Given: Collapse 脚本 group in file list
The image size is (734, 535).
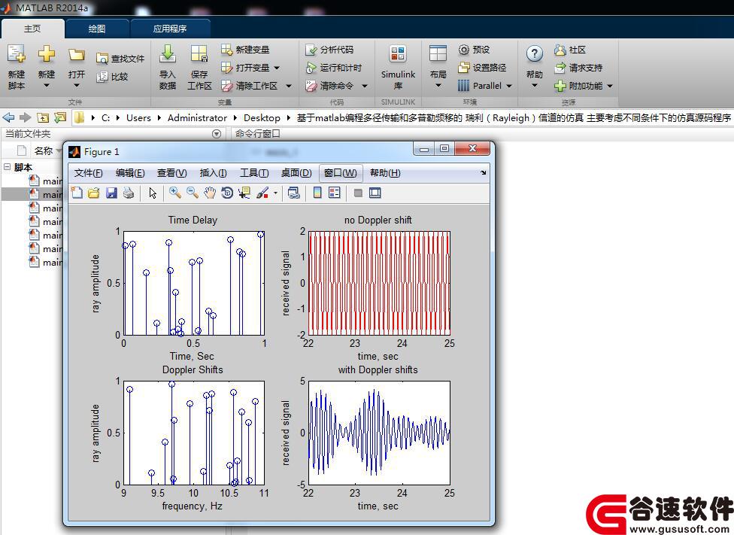Looking at the screenshot, I should (7, 167).
